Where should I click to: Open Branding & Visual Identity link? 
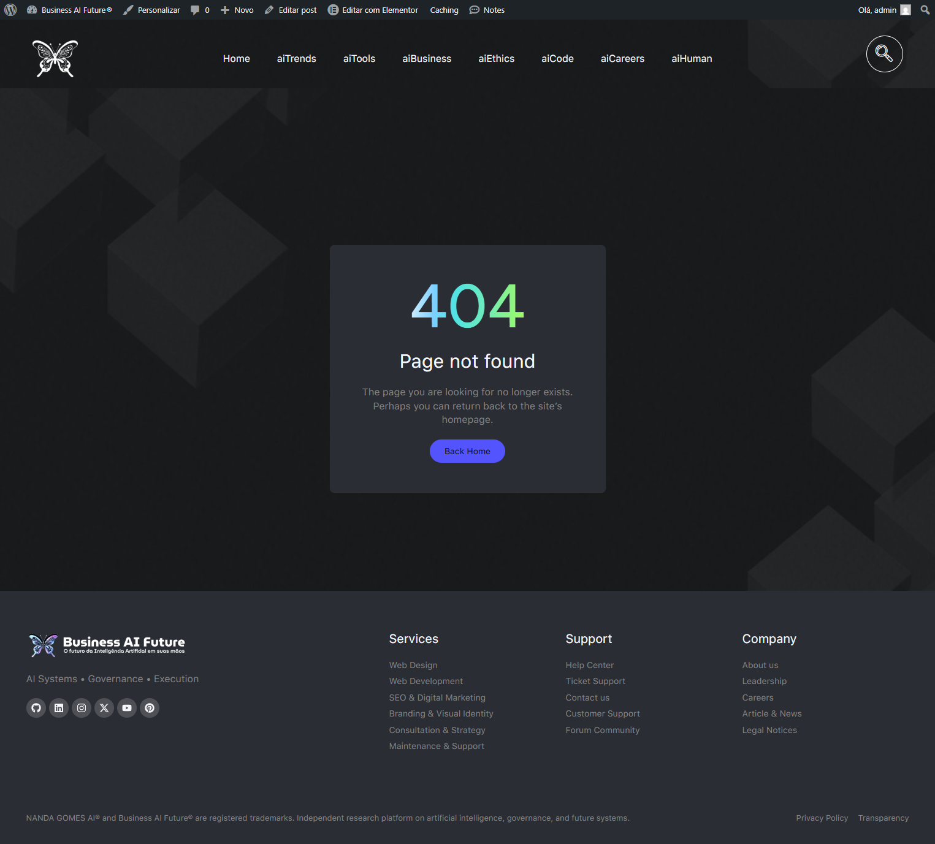pyautogui.click(x=441, y=713)
